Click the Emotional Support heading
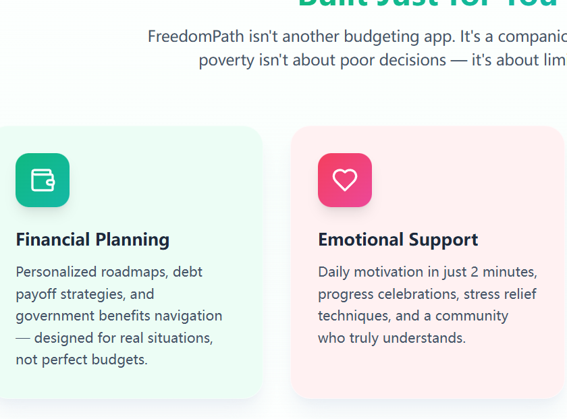The image size is (567, 419). click(398, 240)
